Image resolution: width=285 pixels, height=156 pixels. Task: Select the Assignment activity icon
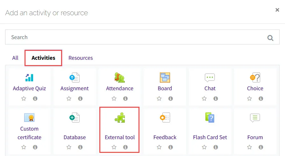point(75,78)
